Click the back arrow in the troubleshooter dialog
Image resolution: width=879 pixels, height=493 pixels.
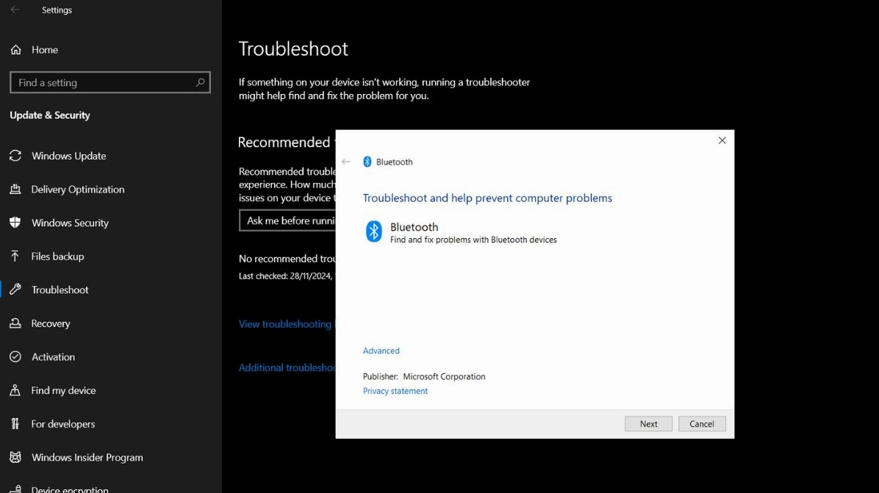click(x=345, y=162)
